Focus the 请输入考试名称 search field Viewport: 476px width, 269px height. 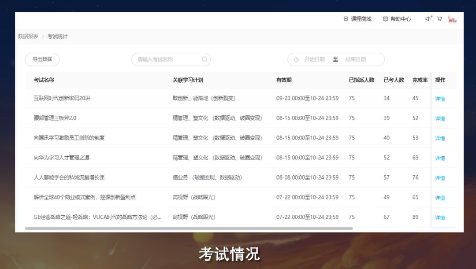pyautogui.click(x=167, y=59)
